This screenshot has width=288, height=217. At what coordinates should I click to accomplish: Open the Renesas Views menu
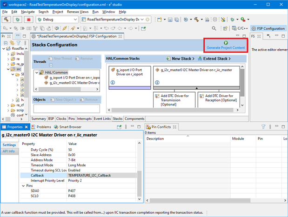coord(78,11)
